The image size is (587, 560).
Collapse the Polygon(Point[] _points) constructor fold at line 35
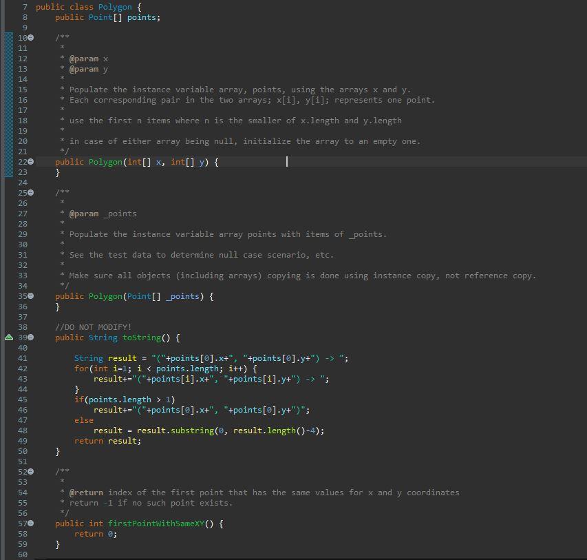pyautogui.click(x=31, y=295)
